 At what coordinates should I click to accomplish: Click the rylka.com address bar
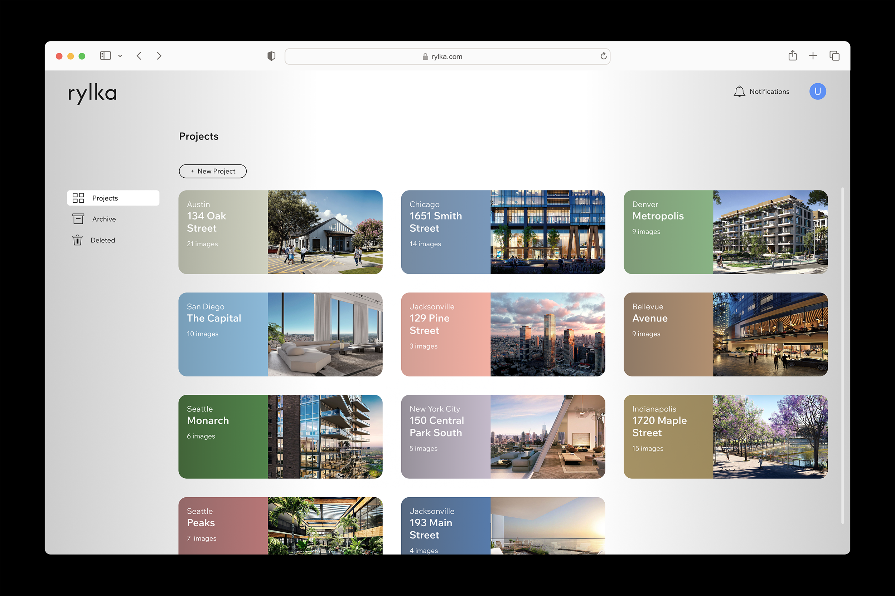[x=446, y=56]
